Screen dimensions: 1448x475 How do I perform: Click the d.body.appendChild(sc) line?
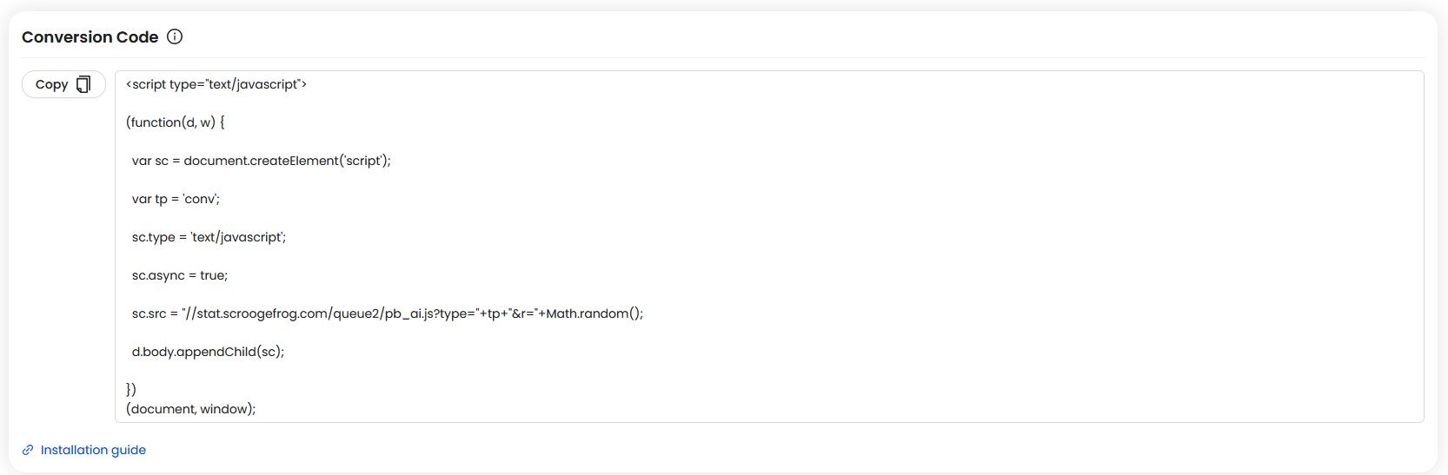[208, 352]
